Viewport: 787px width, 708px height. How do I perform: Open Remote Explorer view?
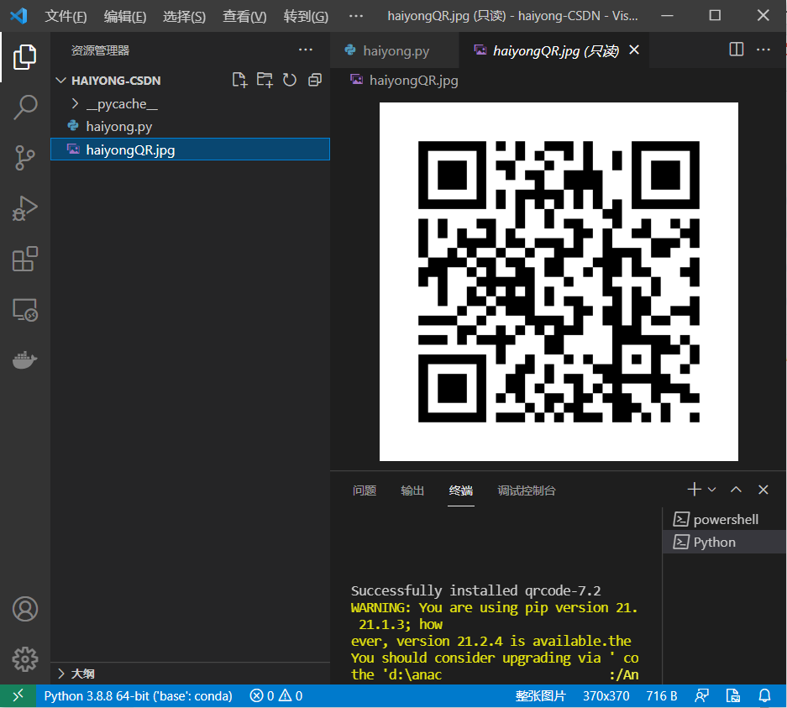(24, 310)
